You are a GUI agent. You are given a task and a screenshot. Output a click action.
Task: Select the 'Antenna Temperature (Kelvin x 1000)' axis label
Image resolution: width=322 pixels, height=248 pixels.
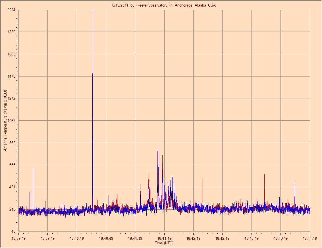point(5,120)
